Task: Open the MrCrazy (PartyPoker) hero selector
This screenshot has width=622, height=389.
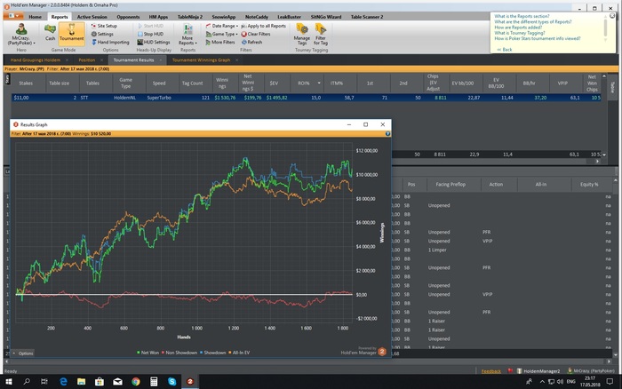Action: pyautogui.click(x=21, y=34)
